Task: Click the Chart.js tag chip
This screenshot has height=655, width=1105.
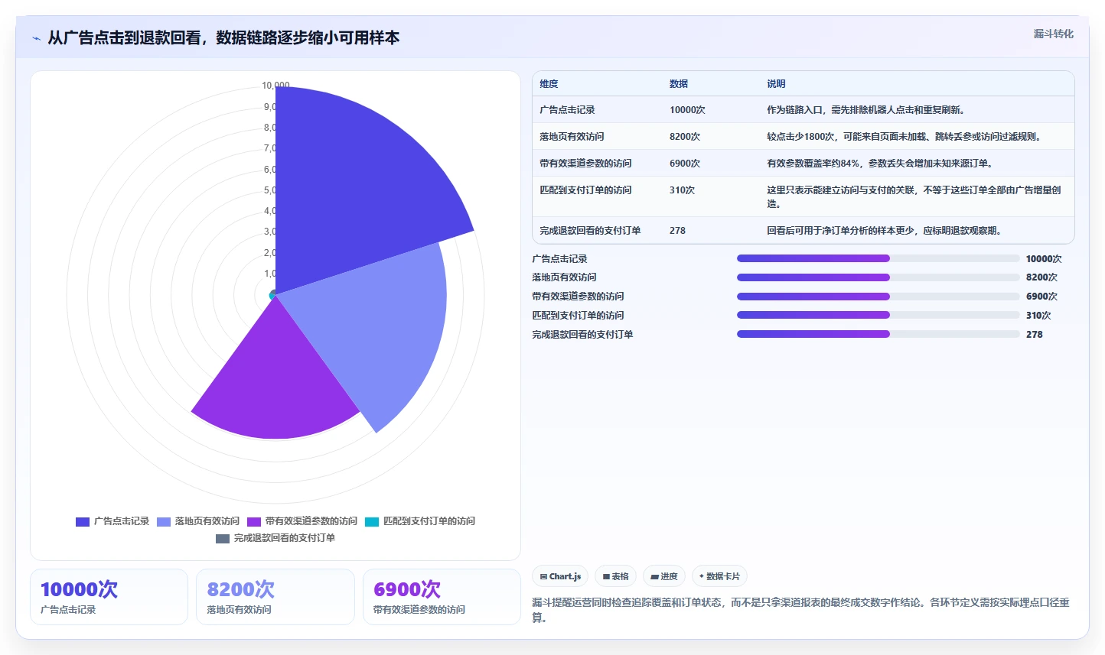Action: click(560, 576)
